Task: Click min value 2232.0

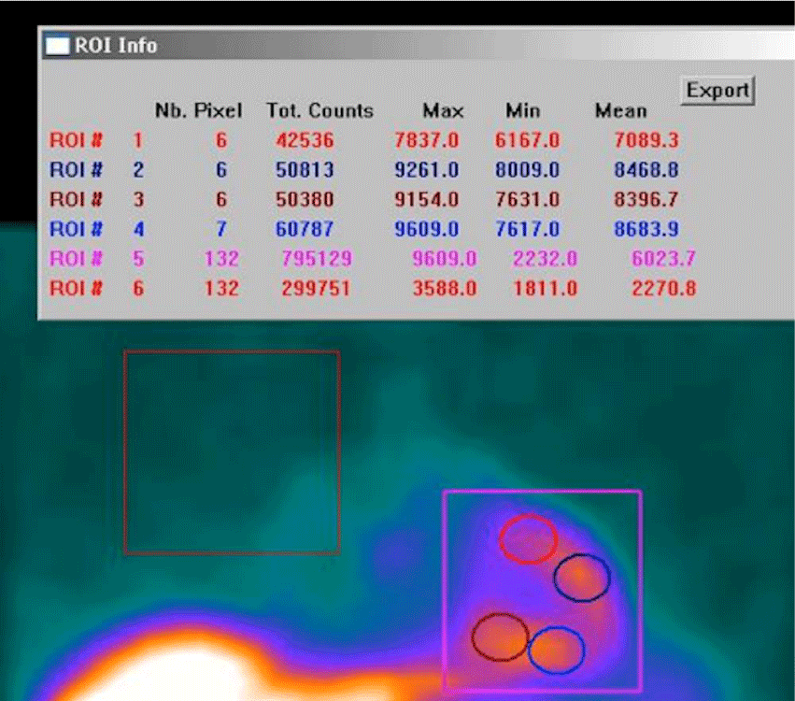Action: (545, 259)
